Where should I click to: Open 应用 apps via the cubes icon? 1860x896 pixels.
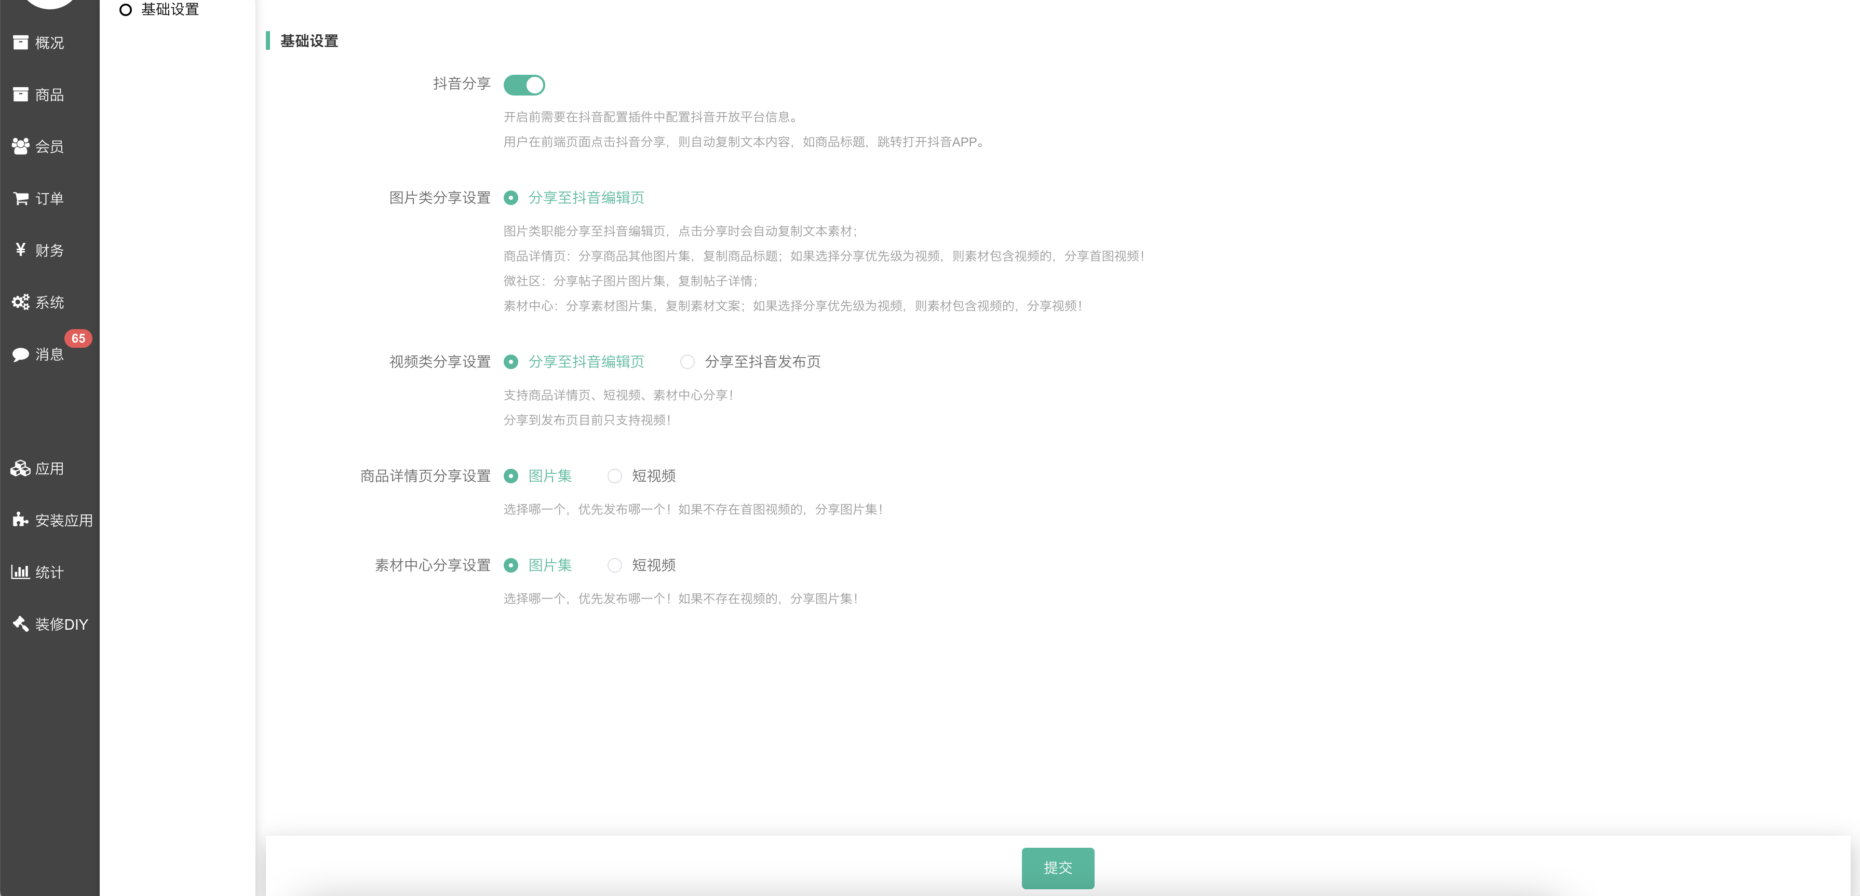(x=20, y=469)
